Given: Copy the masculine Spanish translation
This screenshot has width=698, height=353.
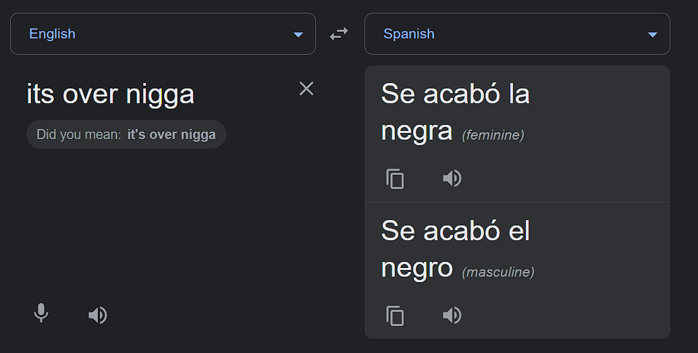Looking at the screenshot, I should click(x=395, y=316).
